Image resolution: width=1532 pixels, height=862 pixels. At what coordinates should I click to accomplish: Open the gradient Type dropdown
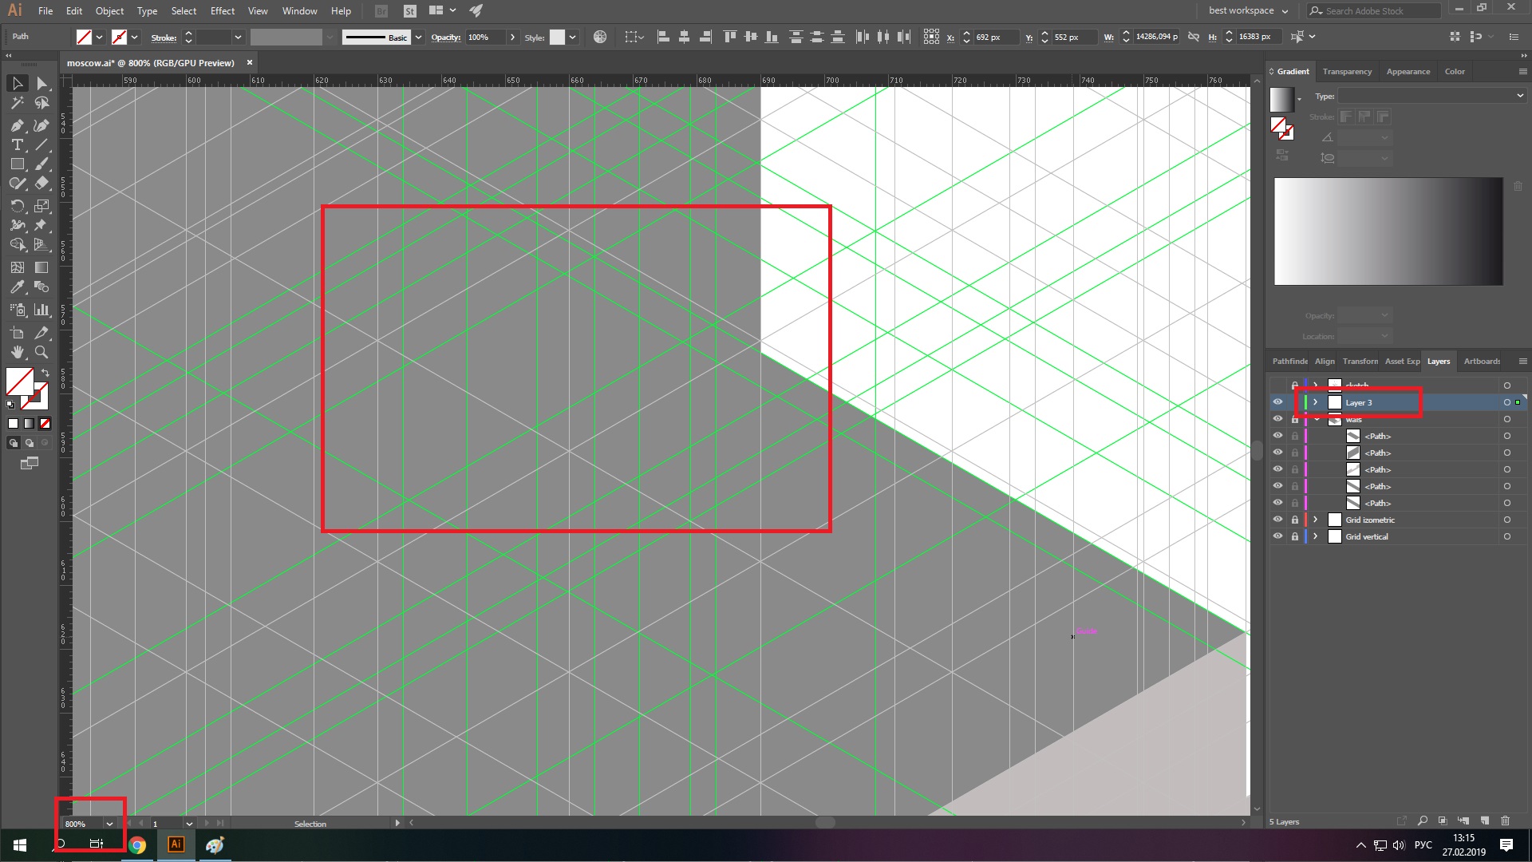tap(1432, 96)
